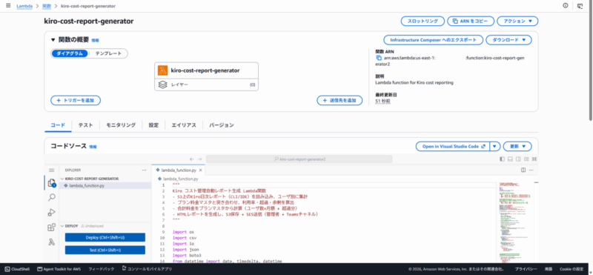Open the 関数 breadcrumb link
Image resolution: width=593 pixels, height=275 pixels.
click(47, 6)
